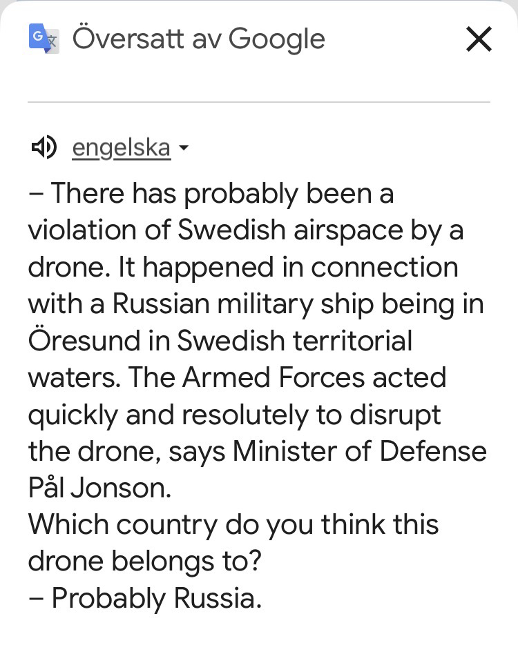Expand the dropdown arrow beside engelska

click(x=183, y=148)
